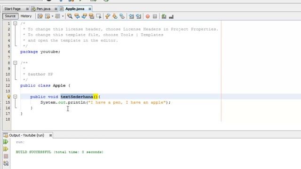Toggle Highlight Search in editor toolbar
This screenshot has height=169, width=301.
coord(91,16)
